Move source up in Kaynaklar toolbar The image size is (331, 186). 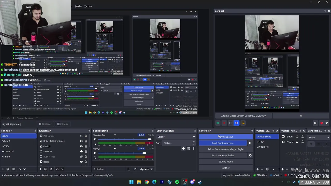57,169
